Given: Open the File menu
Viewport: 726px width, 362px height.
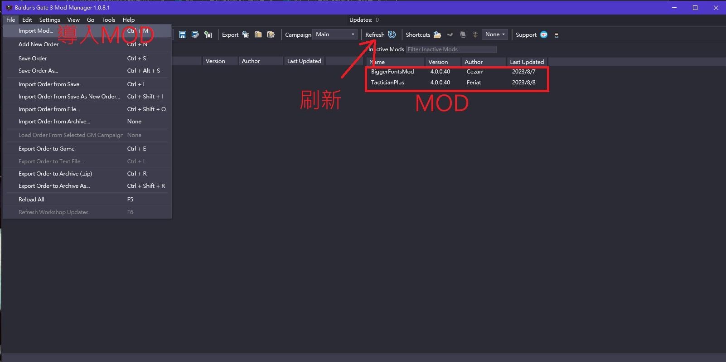Looking at the screenshot, I should tap(10, 20).
